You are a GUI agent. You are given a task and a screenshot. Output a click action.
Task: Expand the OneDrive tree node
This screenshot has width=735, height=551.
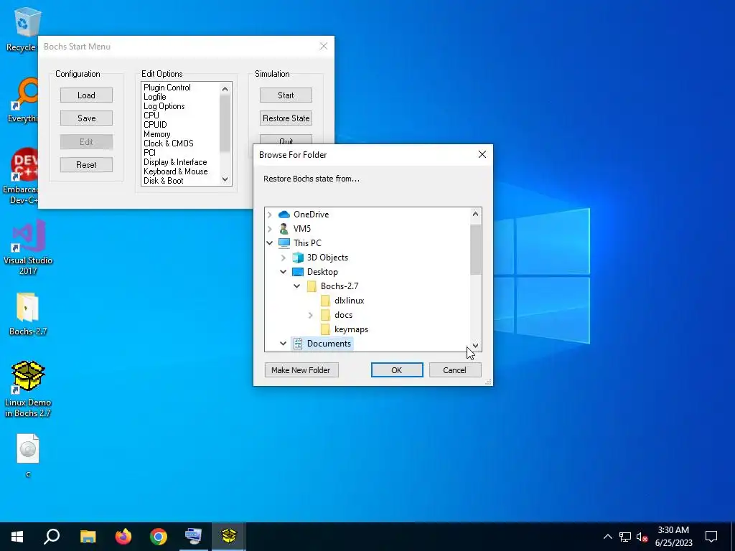pyautogui.click(x=270, y=215)
